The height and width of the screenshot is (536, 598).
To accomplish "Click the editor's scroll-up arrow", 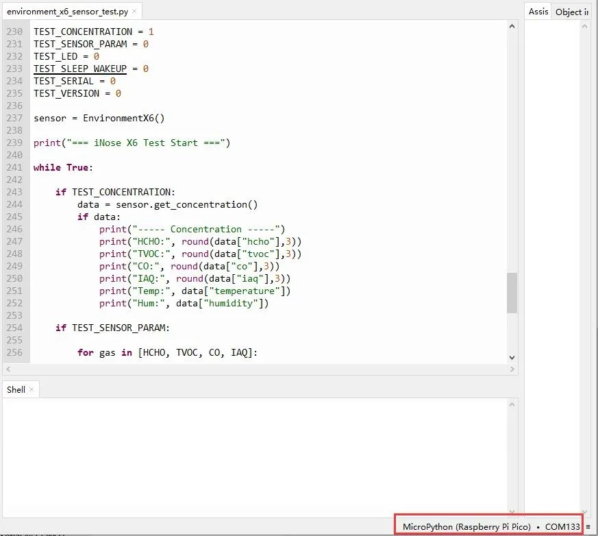I will pyautogui.click(x=512, y=25).
